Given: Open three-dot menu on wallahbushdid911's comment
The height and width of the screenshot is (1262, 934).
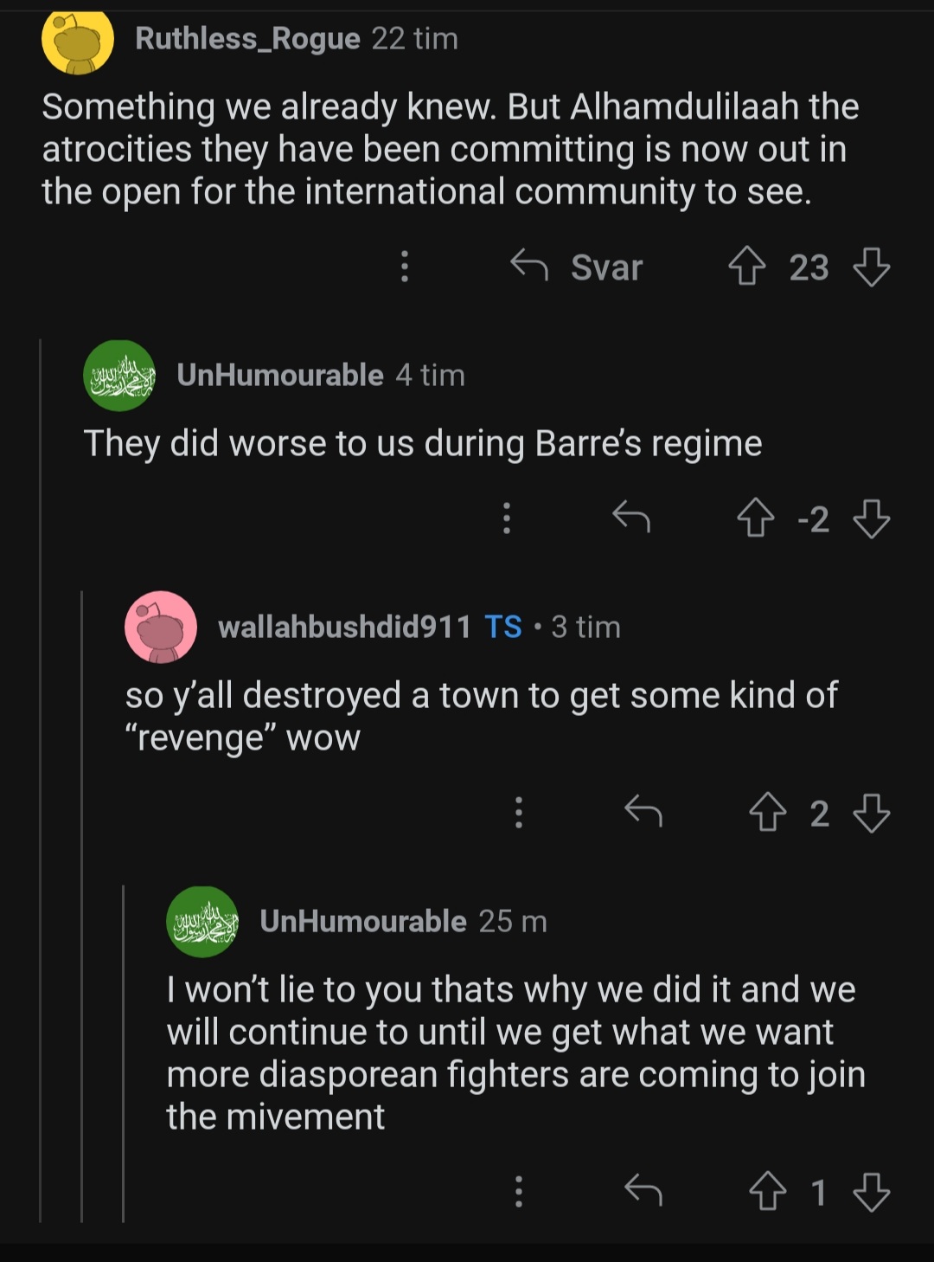Looking at the screenshot, I should pyautogui.click(x=519, y=813).
